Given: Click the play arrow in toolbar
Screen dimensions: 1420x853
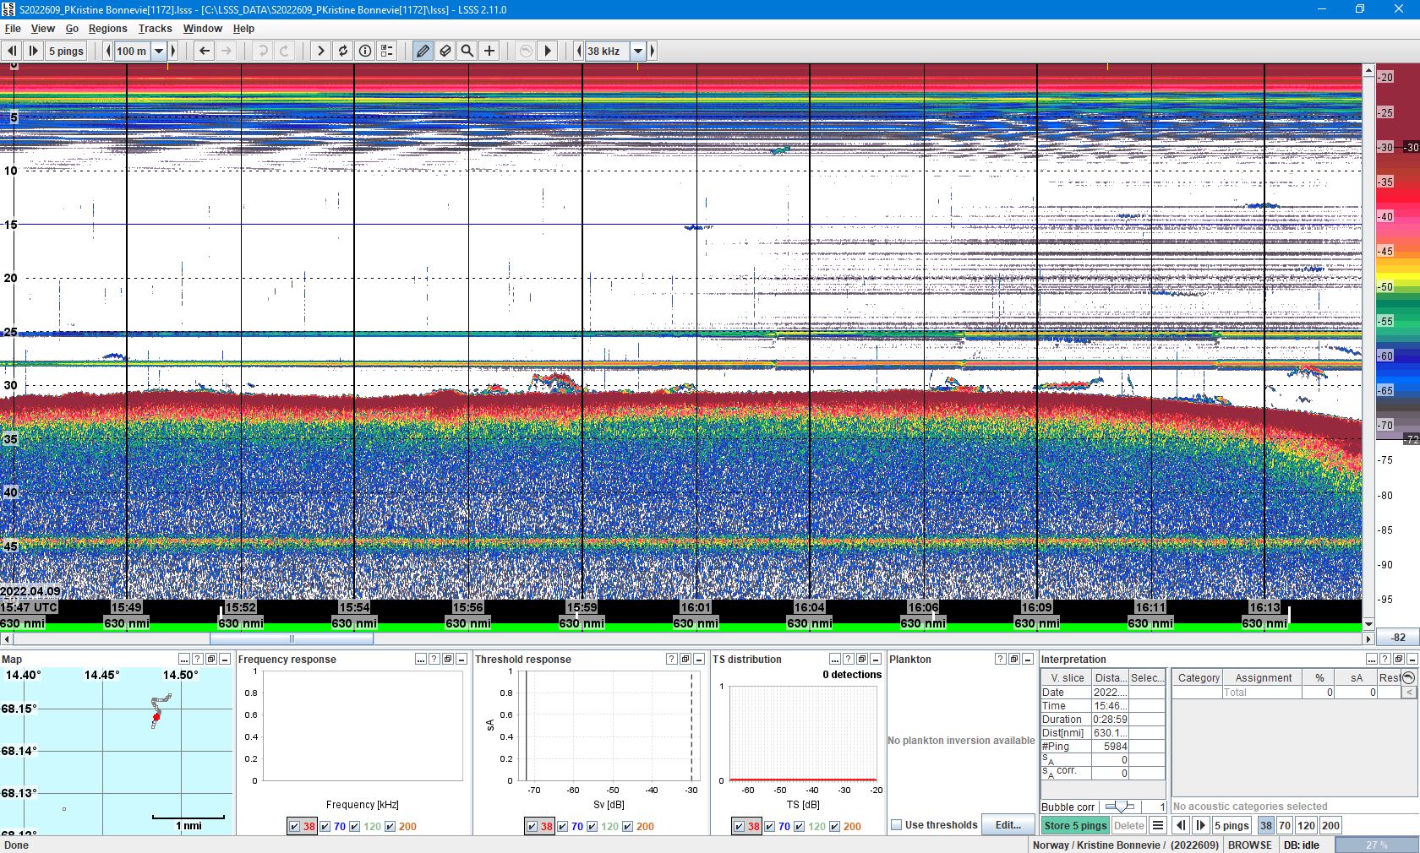Looking at the screenshot, I should point(548,51).
